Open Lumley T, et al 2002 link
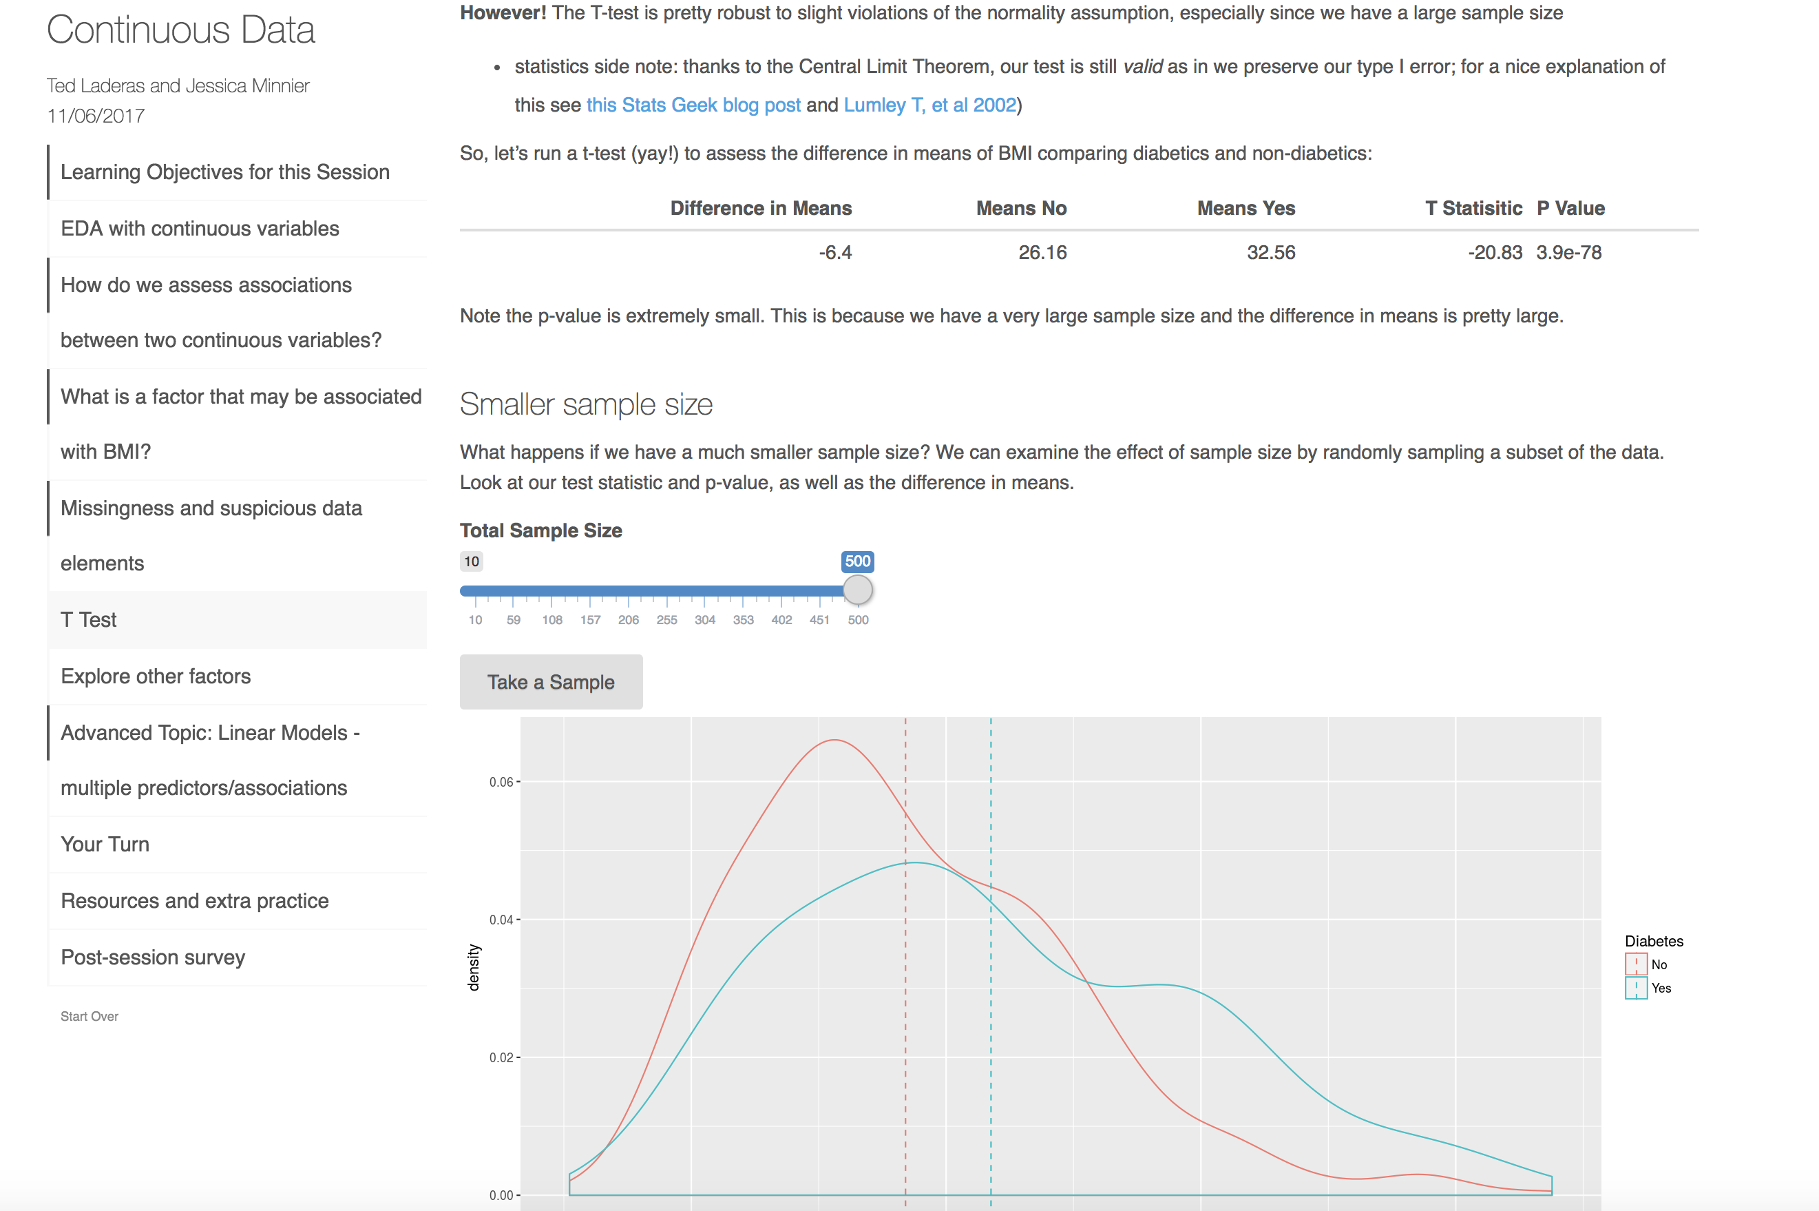The image size is (1819, 1211). [930, 105]
